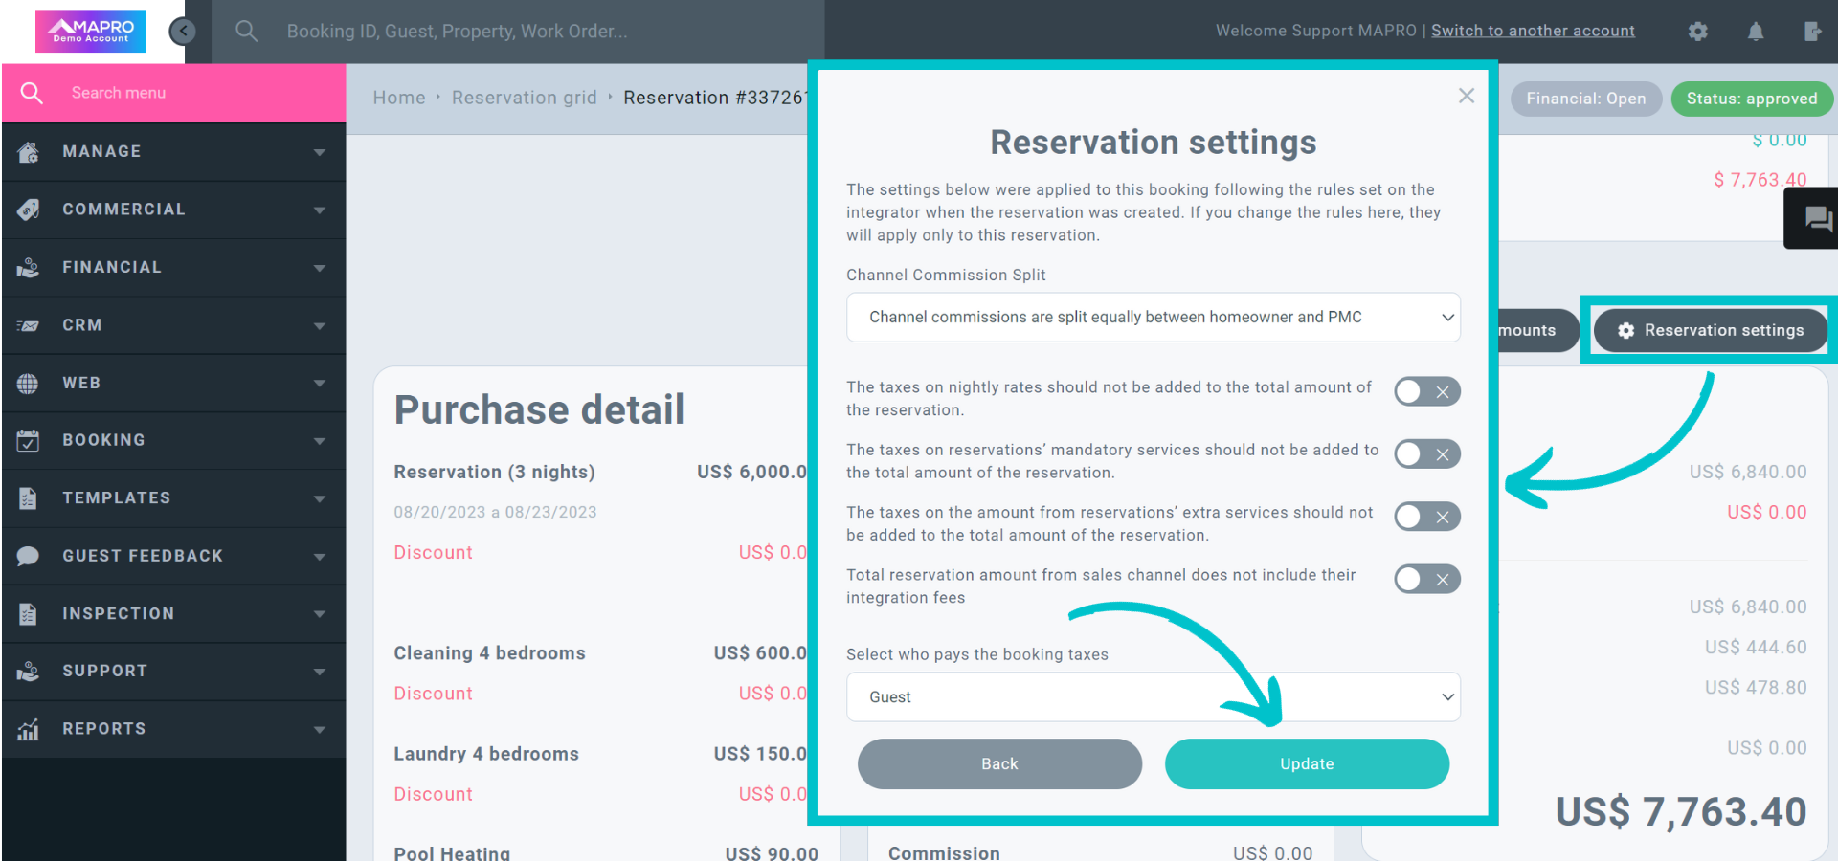The width and height of the screenshot is (1838, 861).
Task: Click the Update button
Action: [1306, 763]
